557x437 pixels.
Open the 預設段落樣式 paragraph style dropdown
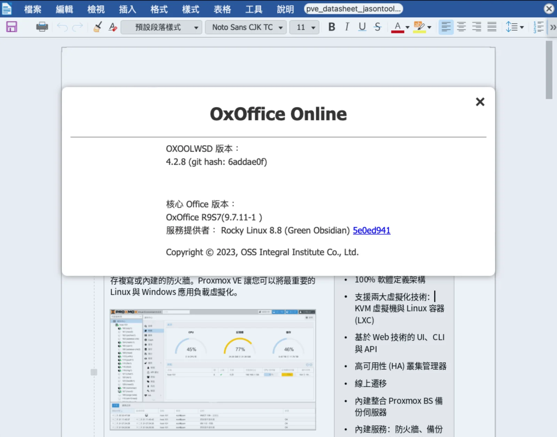pos(162,27)
